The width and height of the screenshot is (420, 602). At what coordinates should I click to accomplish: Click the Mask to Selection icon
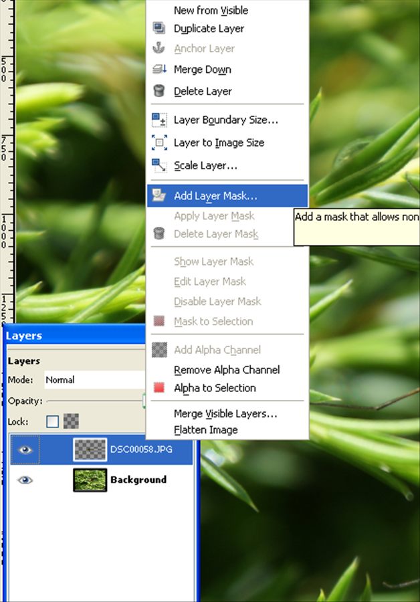(159, 321)
